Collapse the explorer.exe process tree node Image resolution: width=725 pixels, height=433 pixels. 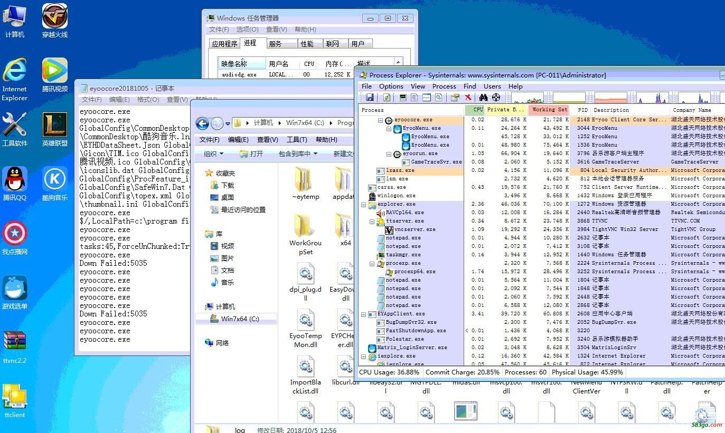[x=363, y=204]
